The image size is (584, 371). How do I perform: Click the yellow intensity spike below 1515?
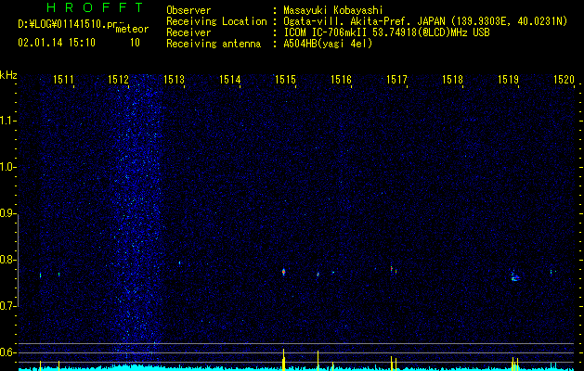click(283, 359)
